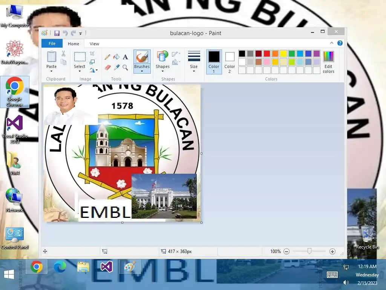Click the zoom slider handle
Image resolution: width=386 pixels, height=290 pixels.
tap(309, 251)
